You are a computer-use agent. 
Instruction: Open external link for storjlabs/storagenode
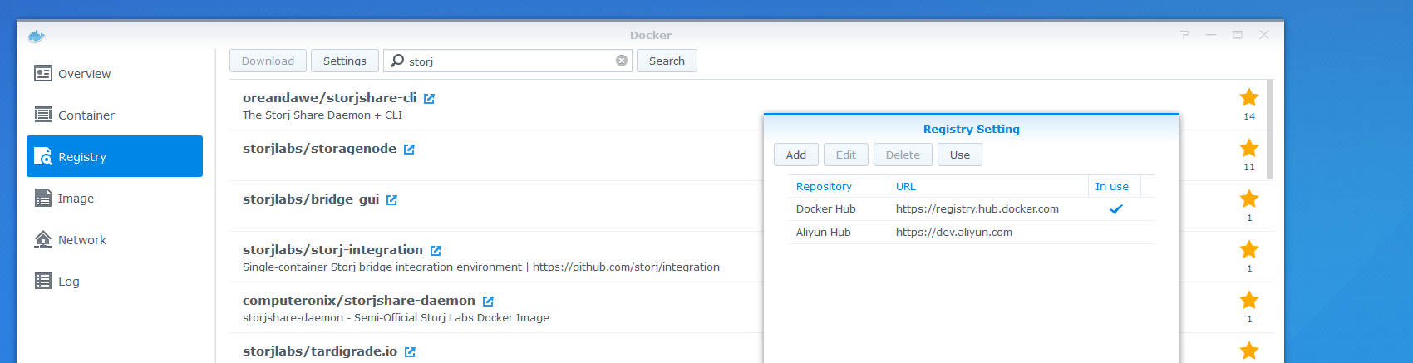409,150
